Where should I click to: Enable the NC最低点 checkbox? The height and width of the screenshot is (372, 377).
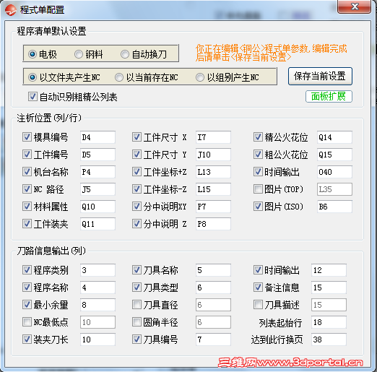click(27, 322)
